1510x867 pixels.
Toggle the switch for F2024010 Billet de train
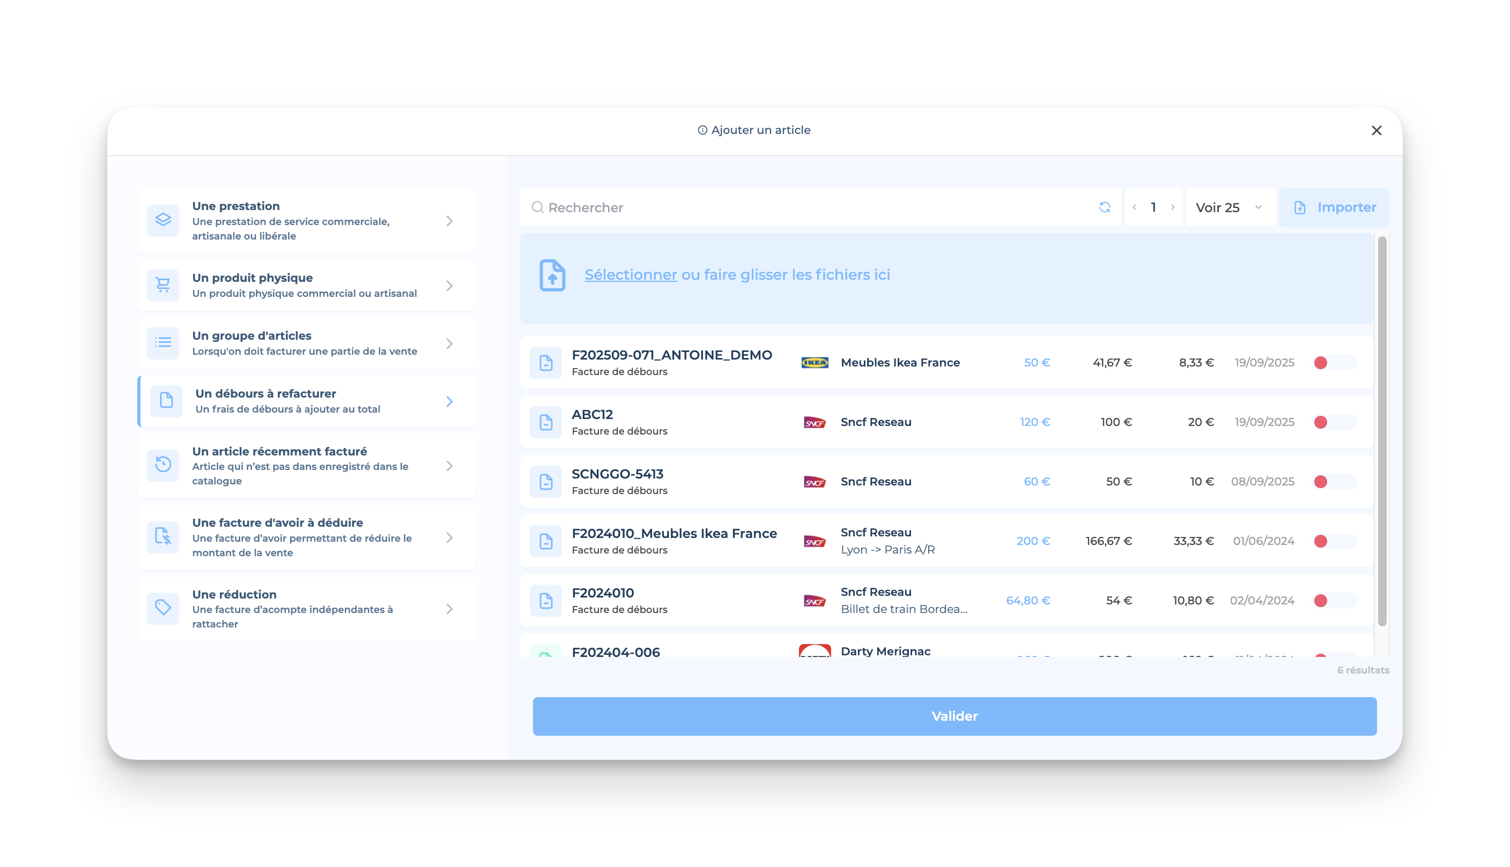tap(1334, 600)
